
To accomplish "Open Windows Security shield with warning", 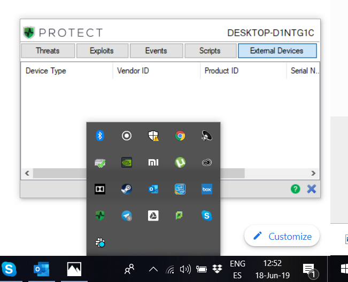I will (x=153, y=136).
